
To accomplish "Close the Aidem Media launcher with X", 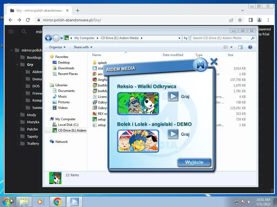I will pyautogui.click(x=214, y=61).
